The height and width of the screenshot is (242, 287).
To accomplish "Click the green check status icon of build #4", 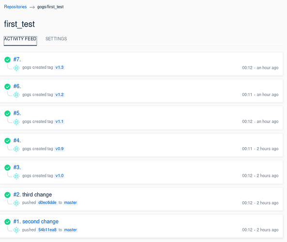I will point(8,141).
